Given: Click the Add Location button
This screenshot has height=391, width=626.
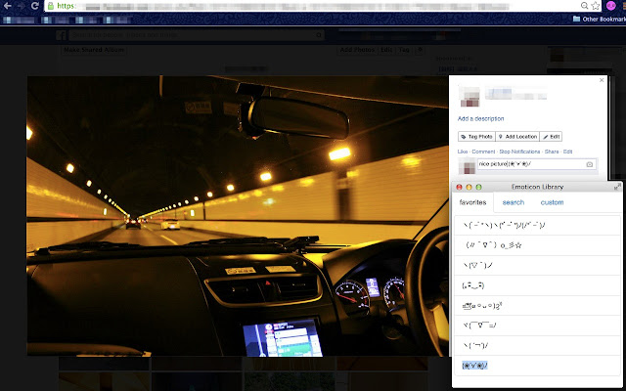Looking at the screenshot, I should click(x=517, y=137).
